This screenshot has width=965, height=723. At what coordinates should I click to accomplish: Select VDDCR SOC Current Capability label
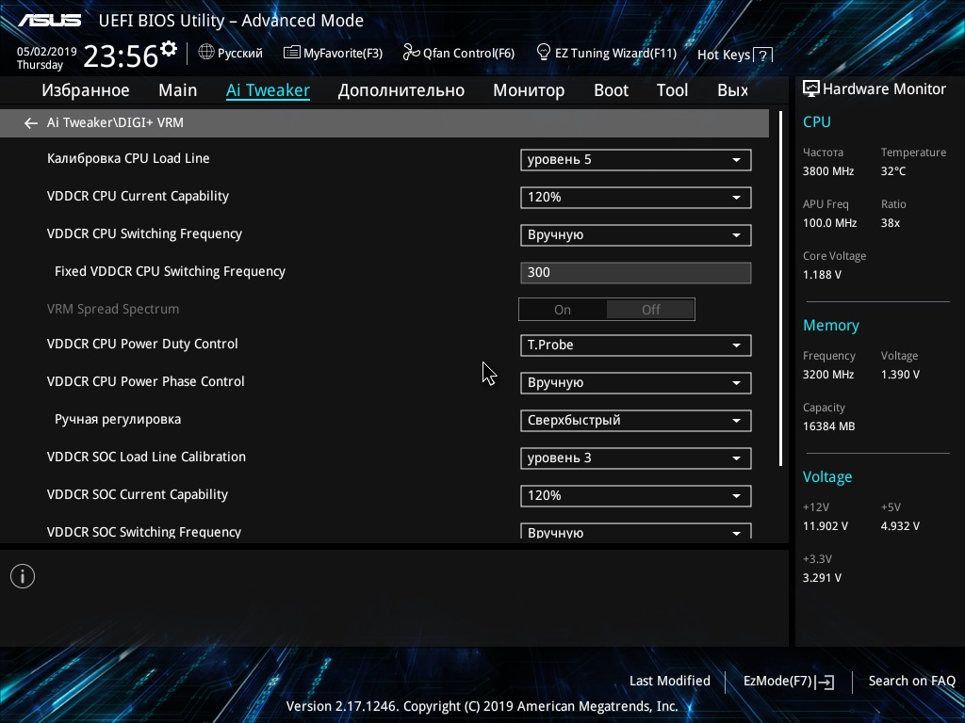coord(138,494)
